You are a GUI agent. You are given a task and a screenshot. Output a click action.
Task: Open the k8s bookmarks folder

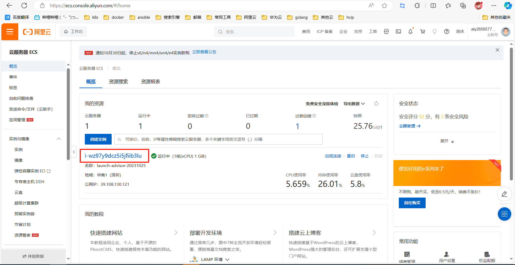[91, 17]
